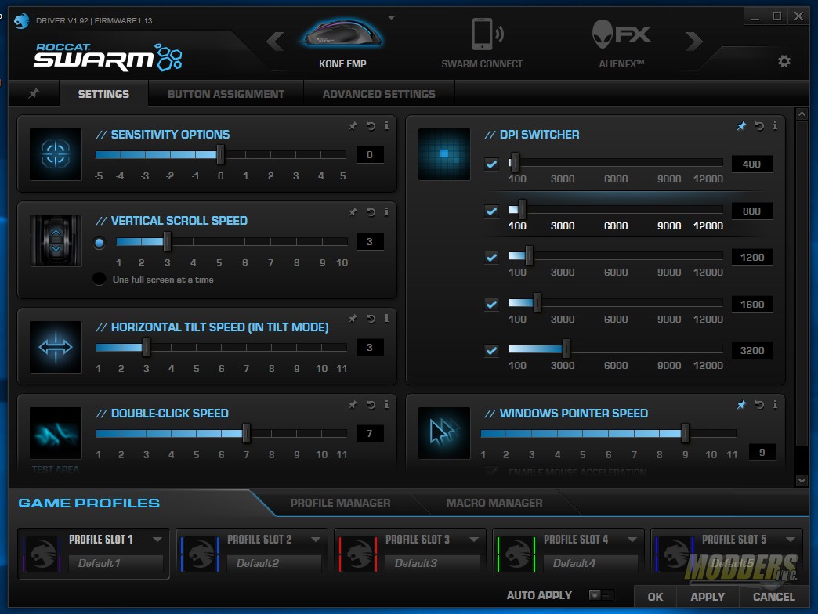Uncheck the 1200 DPI level
Viewport: 818px width, 614px height.
coord(491,257)
